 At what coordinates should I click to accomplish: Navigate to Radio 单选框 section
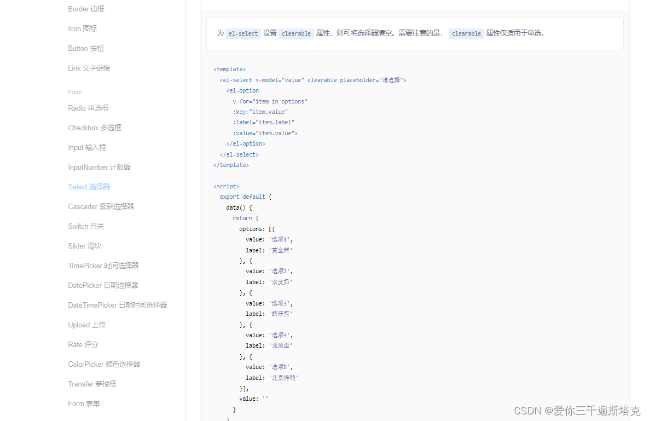point(88,108)
